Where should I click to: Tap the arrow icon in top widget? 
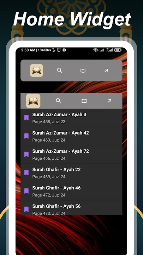106,70
